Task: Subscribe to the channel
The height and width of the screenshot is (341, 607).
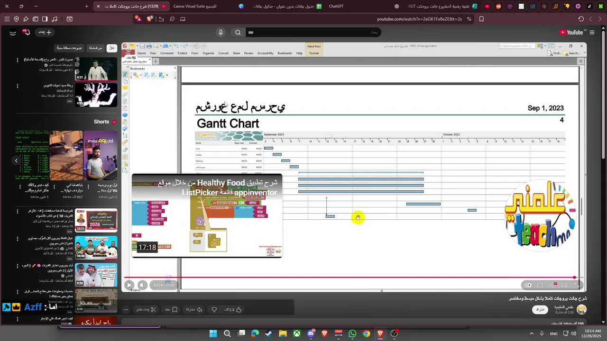Action: point(540,310)
